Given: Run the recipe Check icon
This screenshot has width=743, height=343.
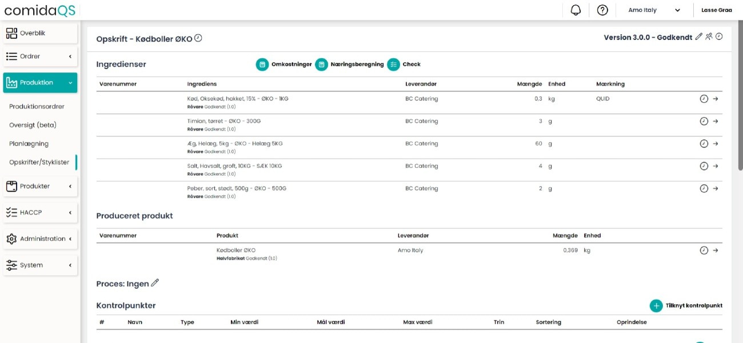Looking at the screenshot, I should (393, 64).
